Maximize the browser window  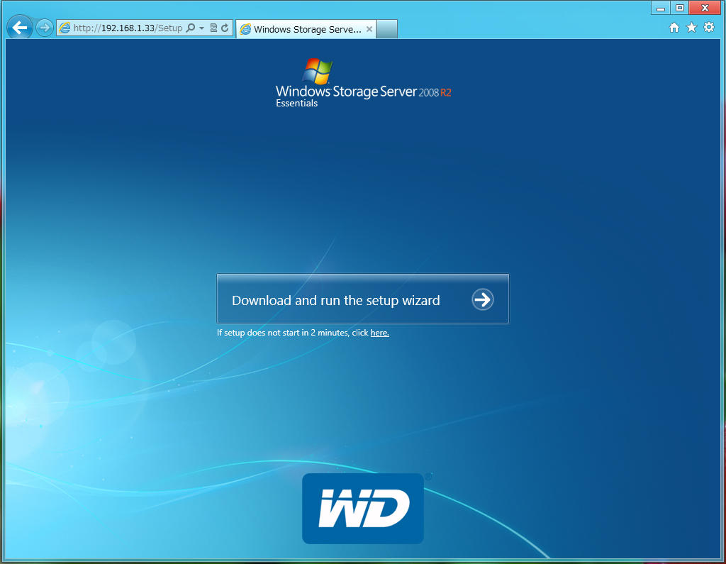[x=680, y=8]
